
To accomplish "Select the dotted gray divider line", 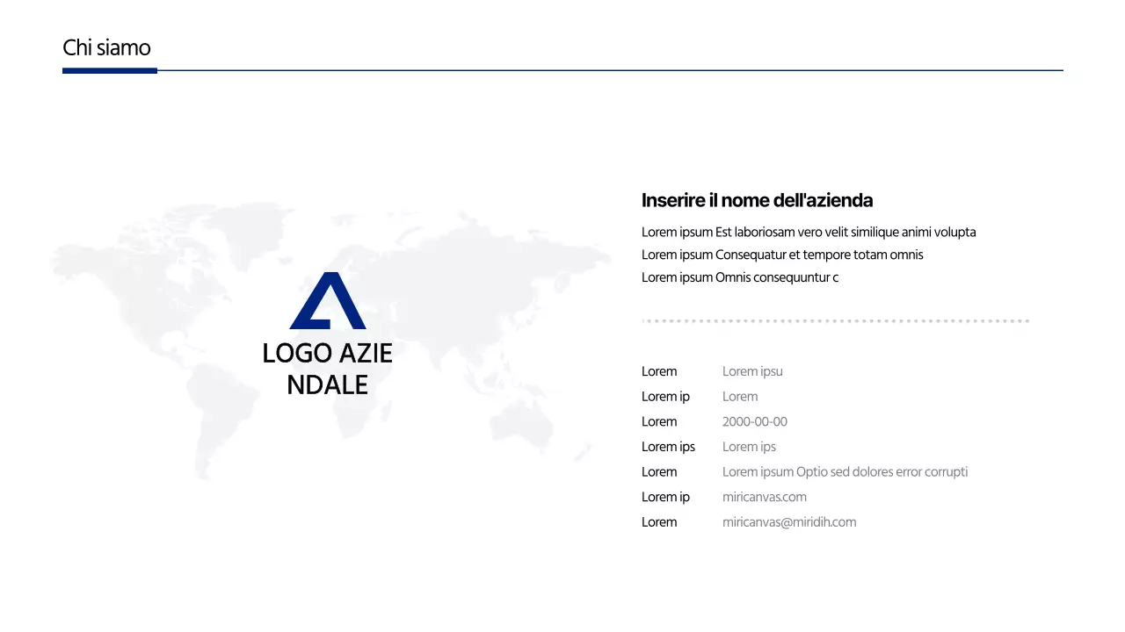I will point(835,321).
